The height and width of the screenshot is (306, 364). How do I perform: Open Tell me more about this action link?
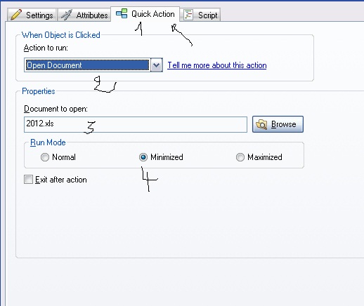[217, 65]
